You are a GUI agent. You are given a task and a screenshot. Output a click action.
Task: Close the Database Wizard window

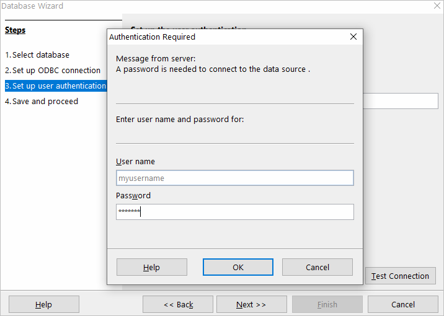[x=437, y=6]
